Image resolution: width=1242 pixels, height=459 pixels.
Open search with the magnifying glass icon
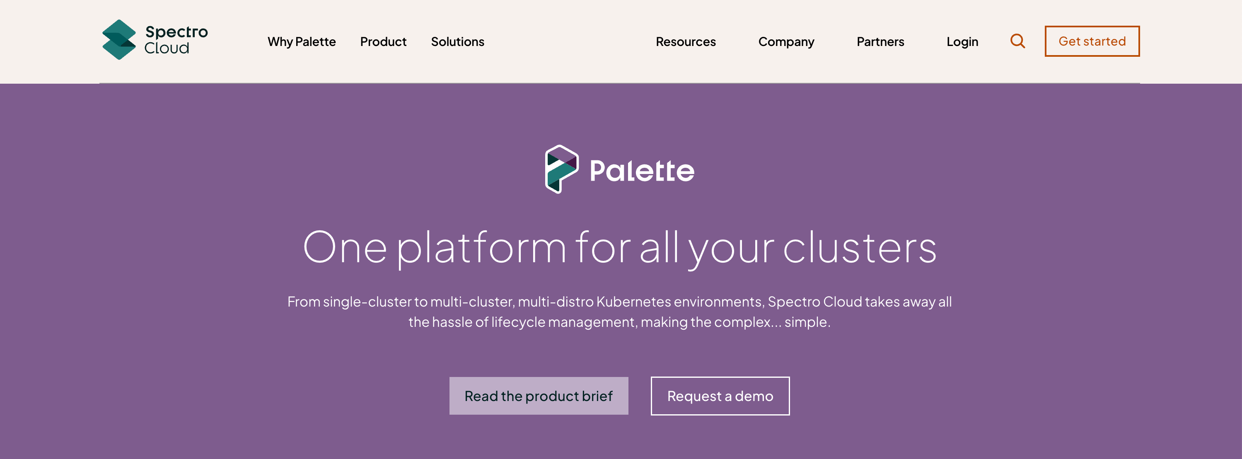[x=1017, y=41]
